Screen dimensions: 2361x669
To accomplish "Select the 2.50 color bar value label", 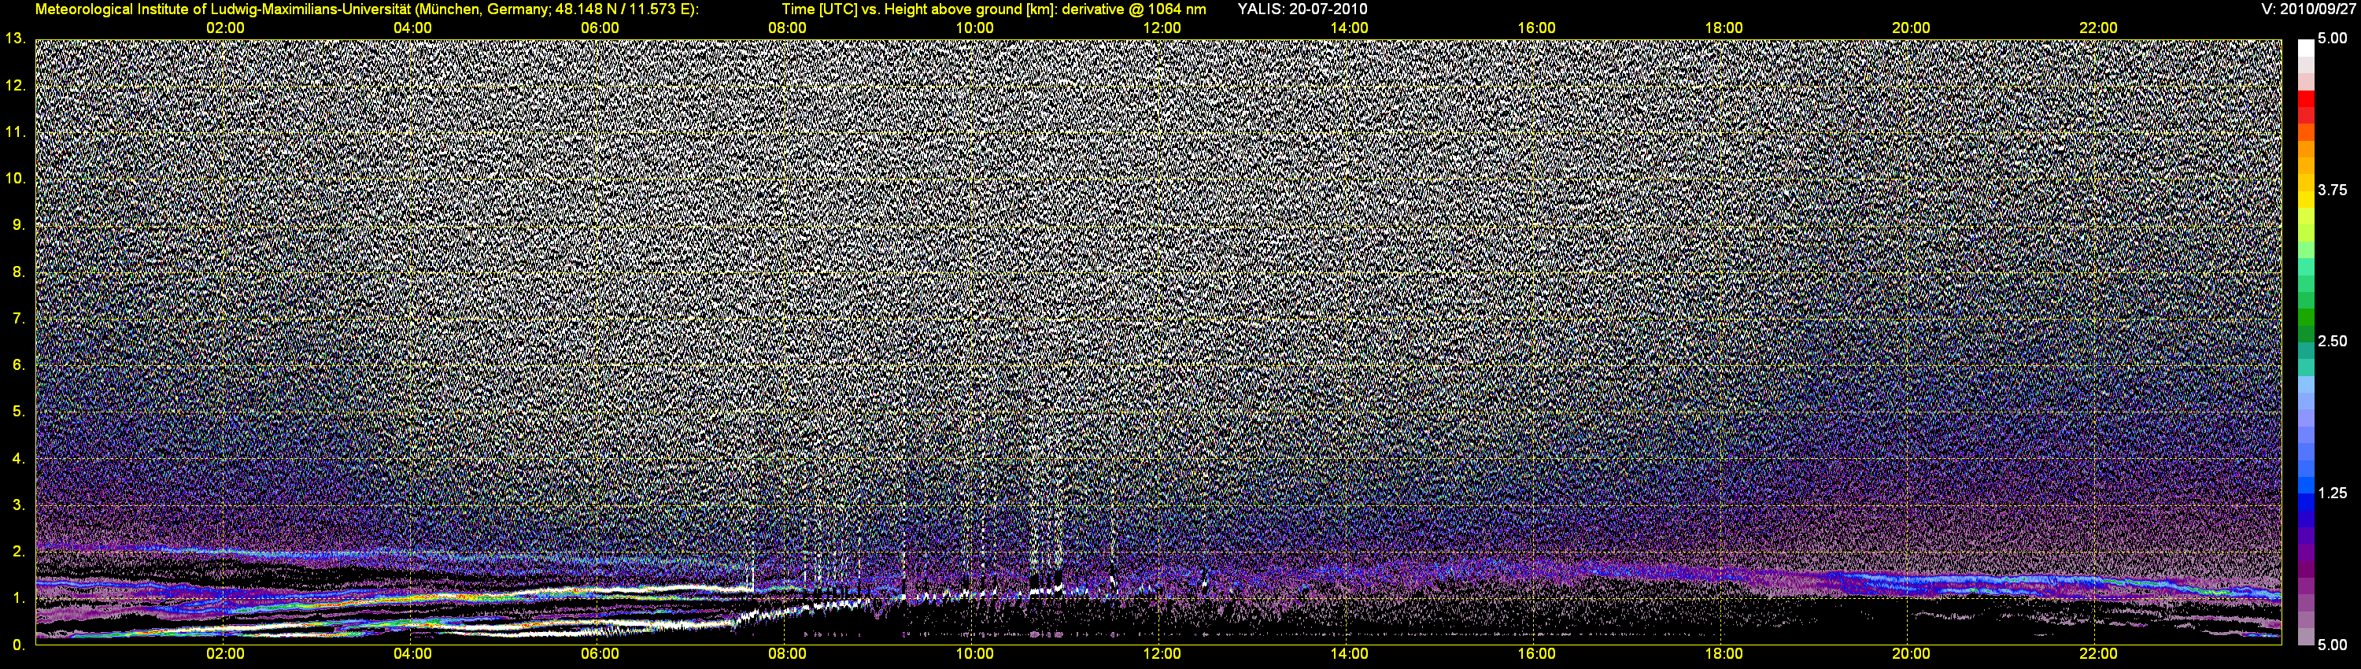I will (x=2332, y=341).
